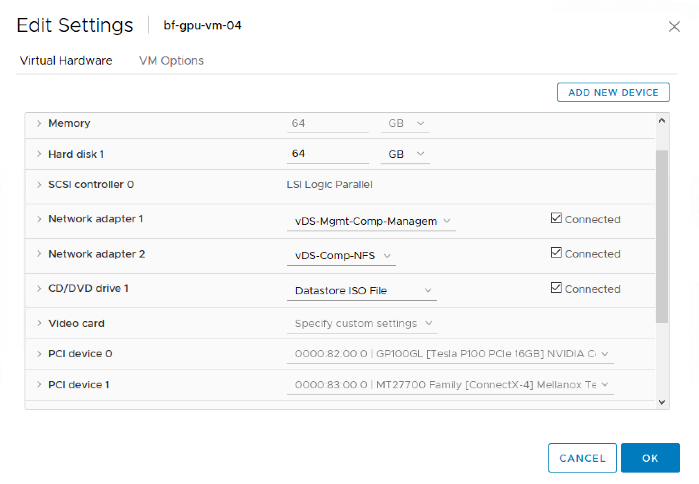Expand SCSI controller 0 settings
699x484 pixels.
coord(39,185)
